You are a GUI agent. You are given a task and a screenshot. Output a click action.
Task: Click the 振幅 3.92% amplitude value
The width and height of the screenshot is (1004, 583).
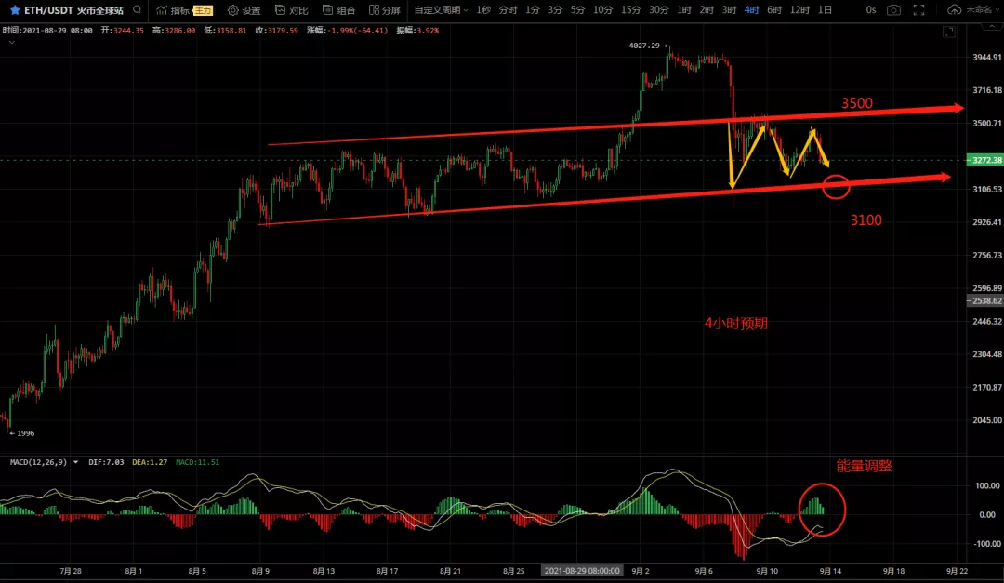417,30
